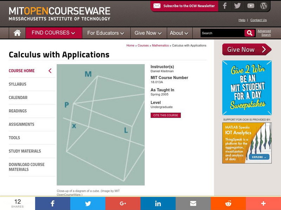
Task: Click Spring 2005 term text
Action: click(x=159, y=94)
